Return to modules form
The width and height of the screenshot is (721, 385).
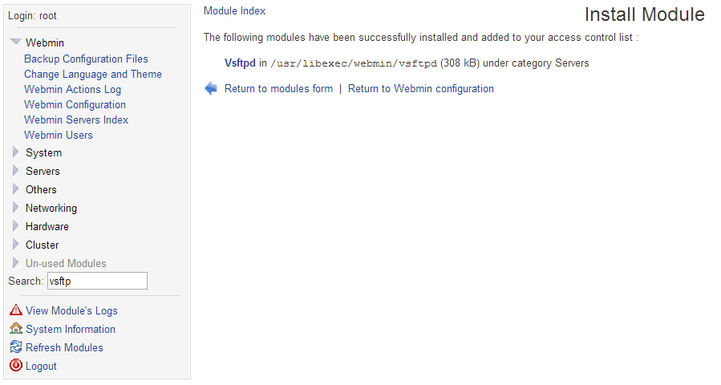coord(278,88)
